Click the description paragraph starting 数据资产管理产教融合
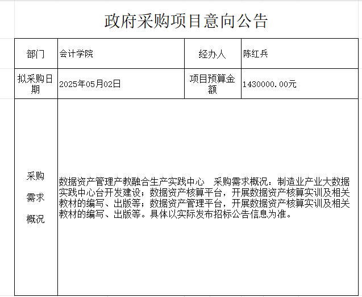This screenshot has height=297, width=362. click(205, 198)
